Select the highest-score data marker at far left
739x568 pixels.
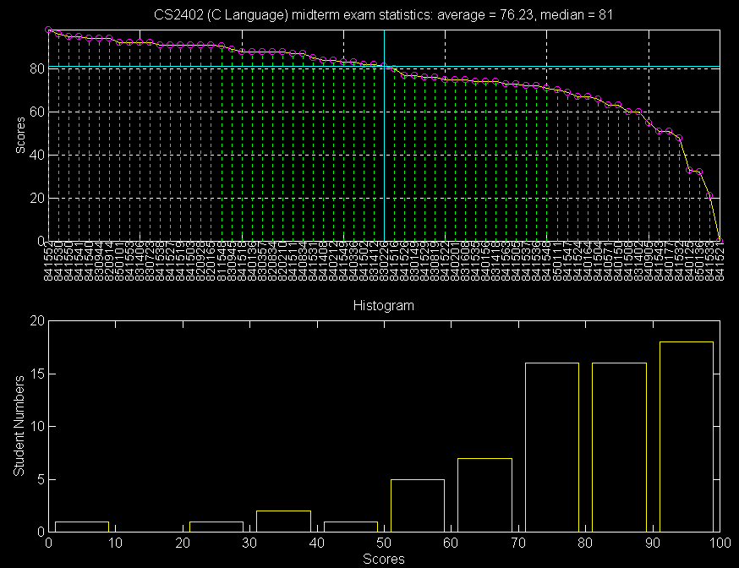point(48,30)
